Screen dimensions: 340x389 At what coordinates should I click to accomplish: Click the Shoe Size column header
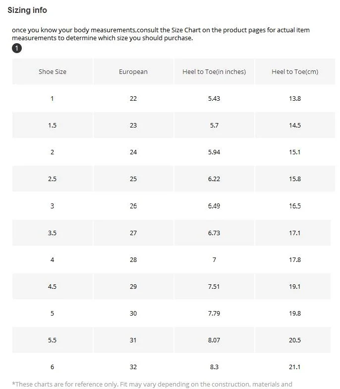tap(53, 71)
